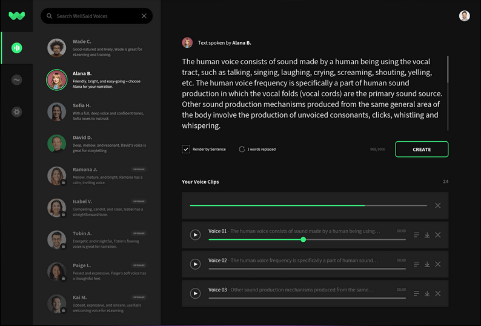Select voice Wade C.
This screenshot has width=481, height=326.
point(97,48)
